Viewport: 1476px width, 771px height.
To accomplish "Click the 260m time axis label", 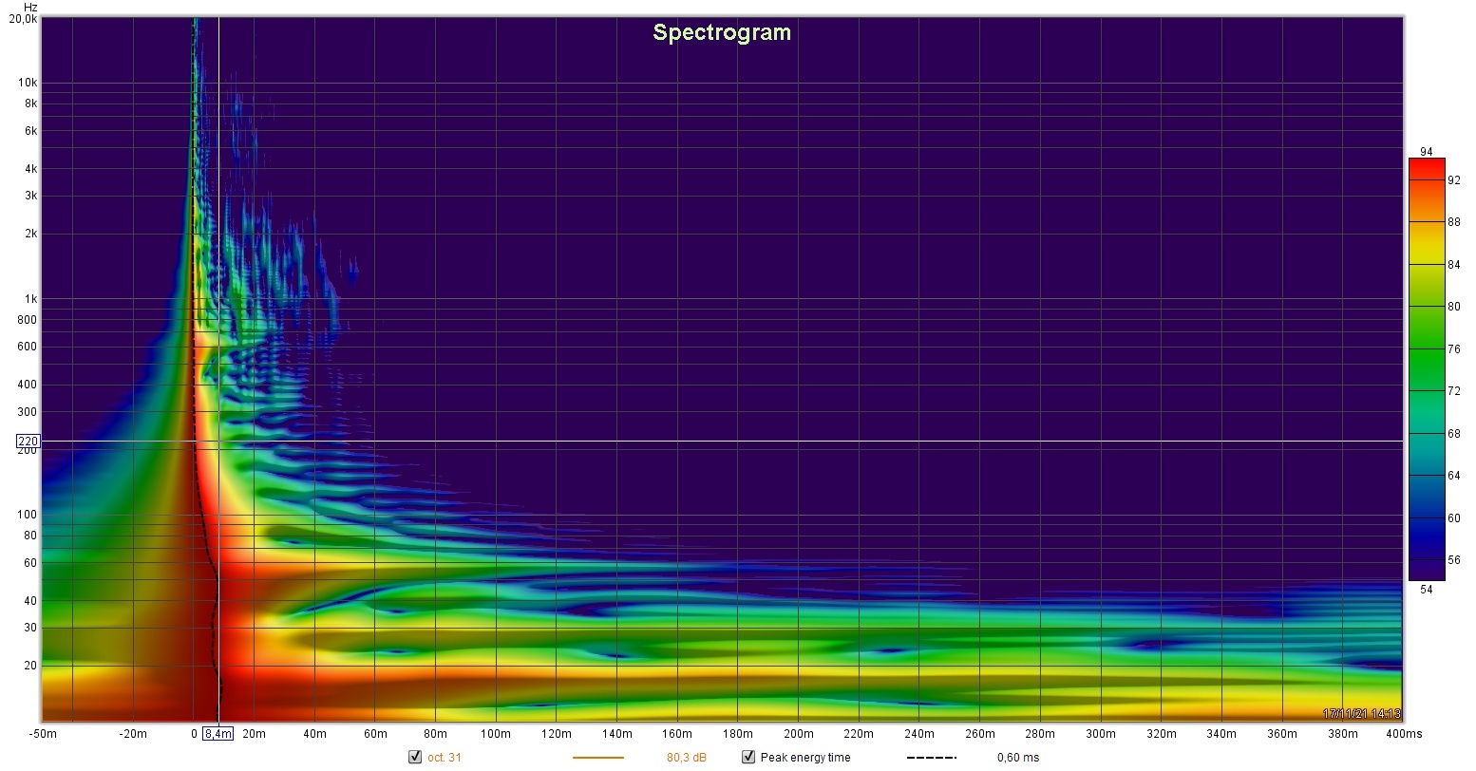I will [x=980, y=734].
